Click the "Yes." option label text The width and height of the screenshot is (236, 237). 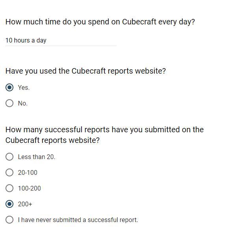[24, 87]
